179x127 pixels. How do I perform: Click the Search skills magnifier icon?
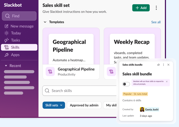tap(47, 91)
